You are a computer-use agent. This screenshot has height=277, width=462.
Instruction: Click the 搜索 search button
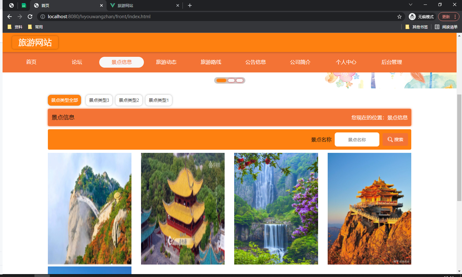coord(395,139)
